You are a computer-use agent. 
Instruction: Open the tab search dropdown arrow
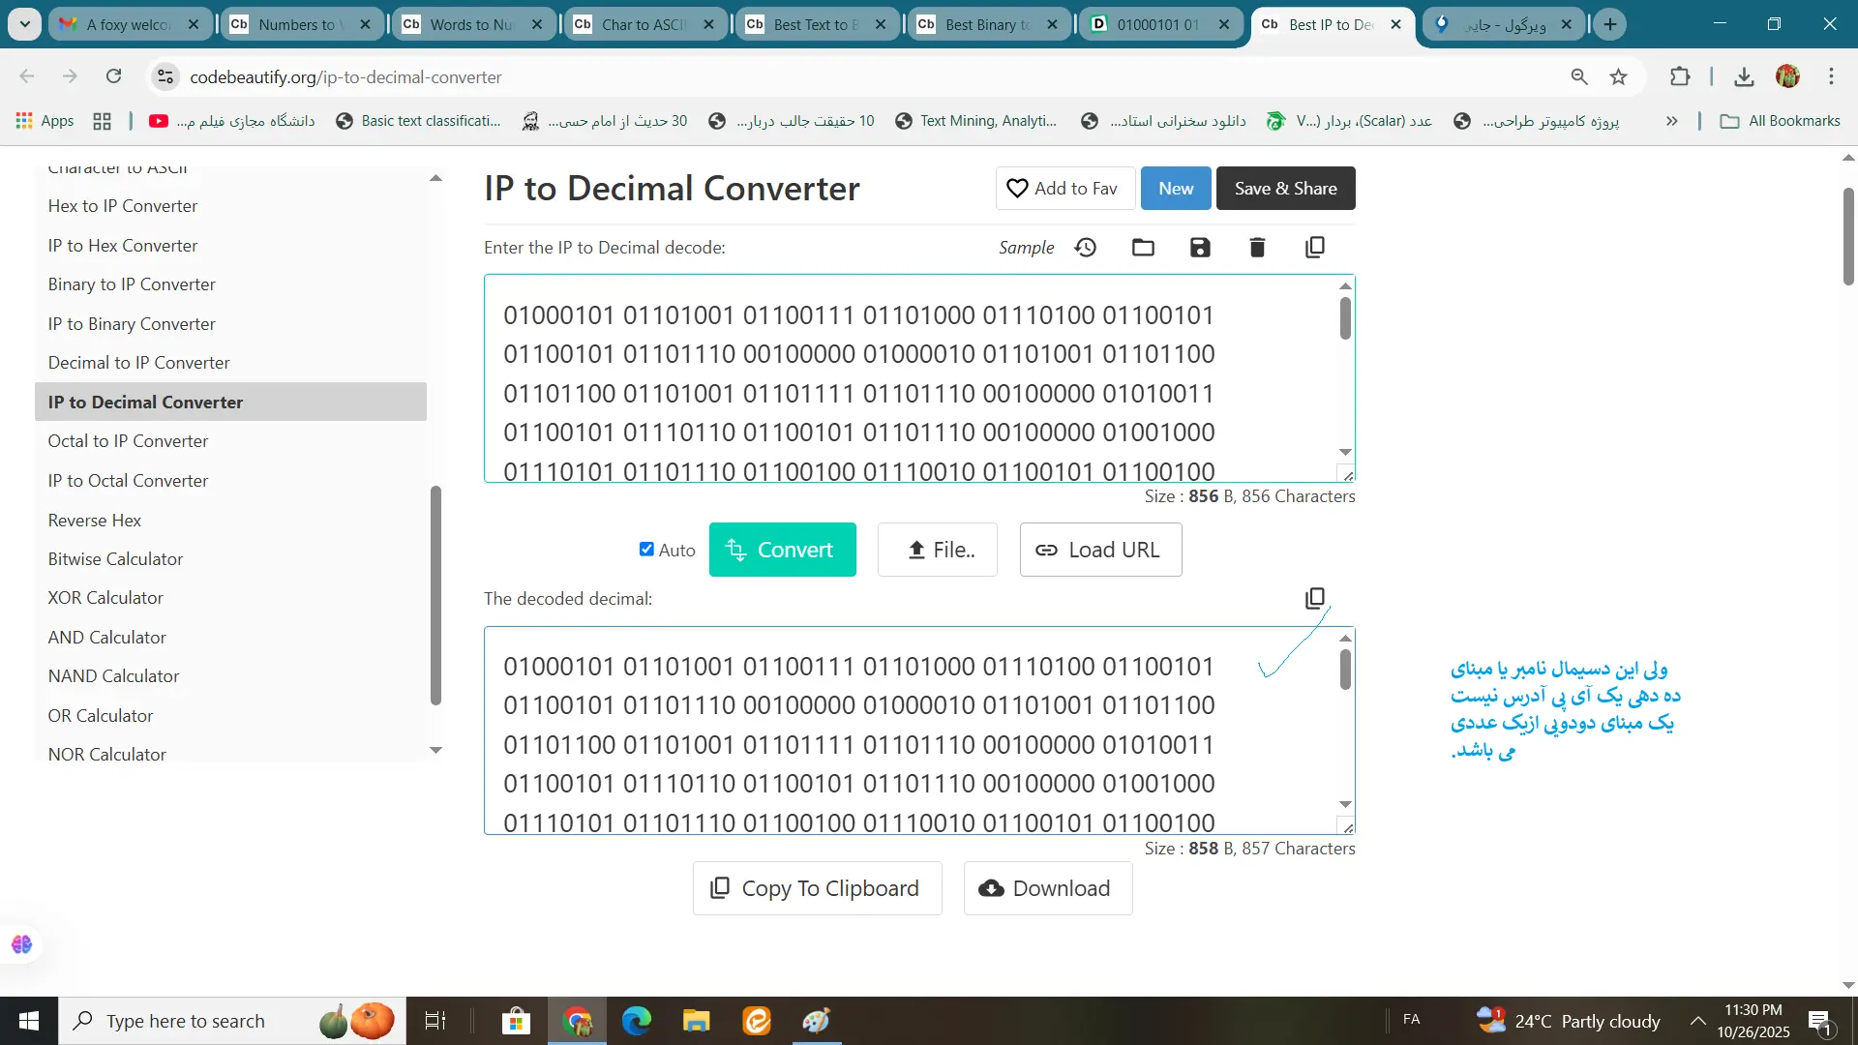point(24,24)
